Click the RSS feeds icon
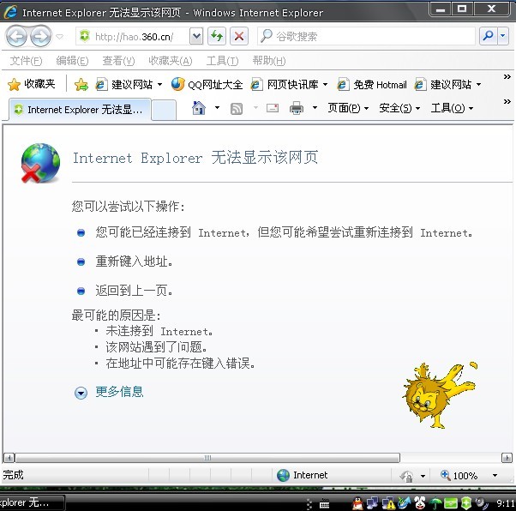This screenshot has height=511, width=516. click(237, 108)
